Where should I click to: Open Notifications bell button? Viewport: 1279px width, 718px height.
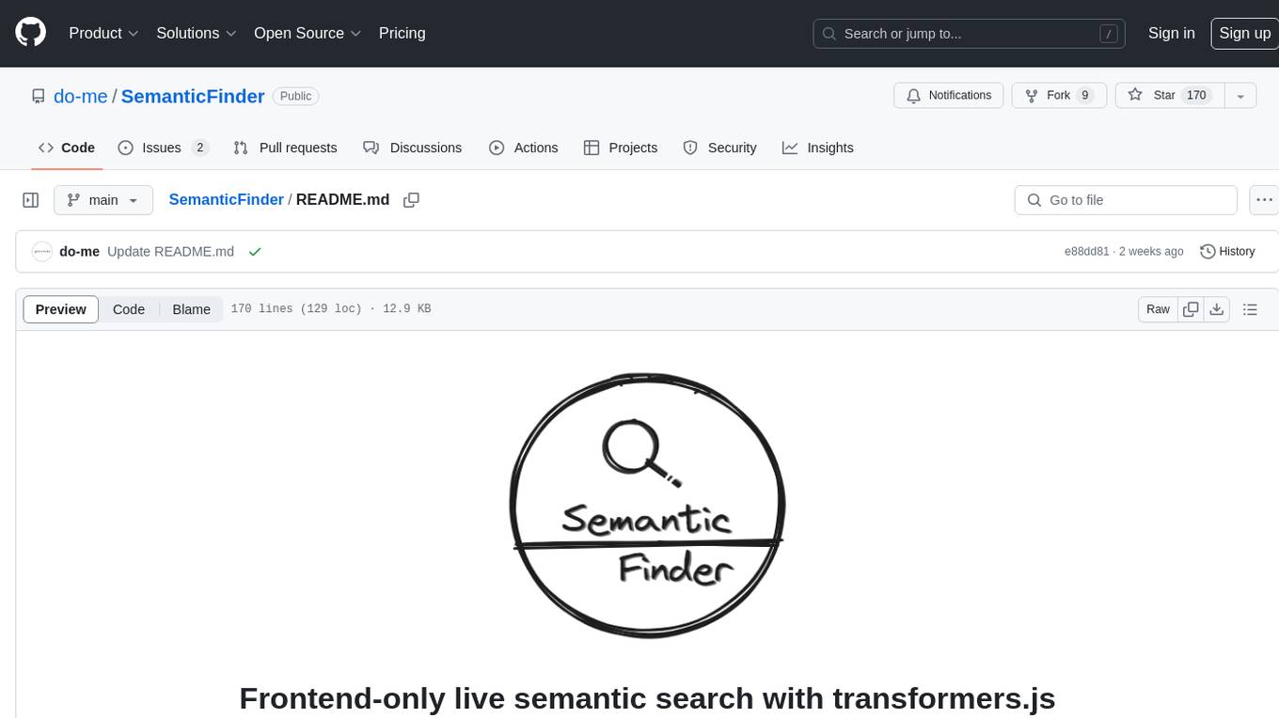point(949,96)
